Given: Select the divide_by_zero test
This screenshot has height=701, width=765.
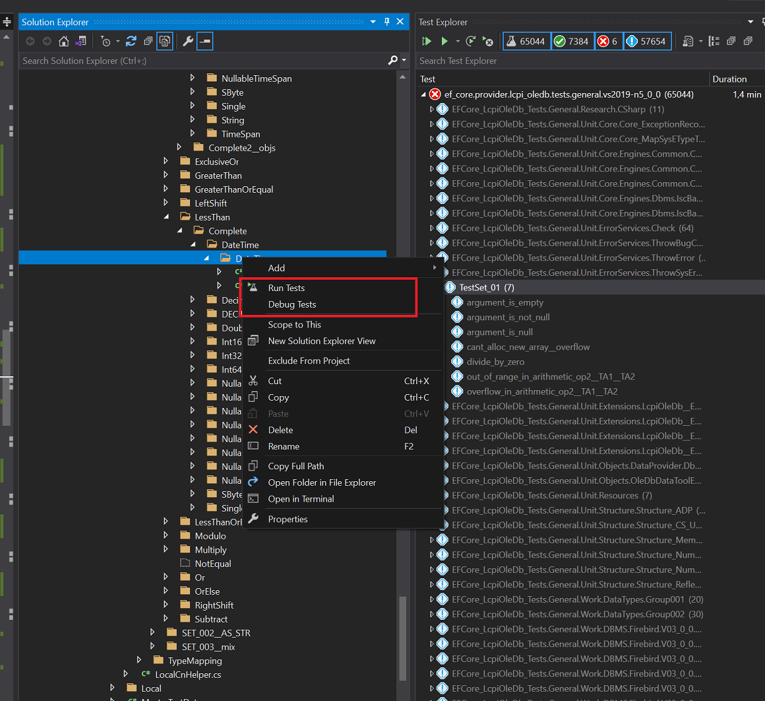Looking at the screenshot, I should (x=495, y=362).
